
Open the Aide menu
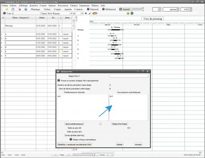(x=103, y=6)
